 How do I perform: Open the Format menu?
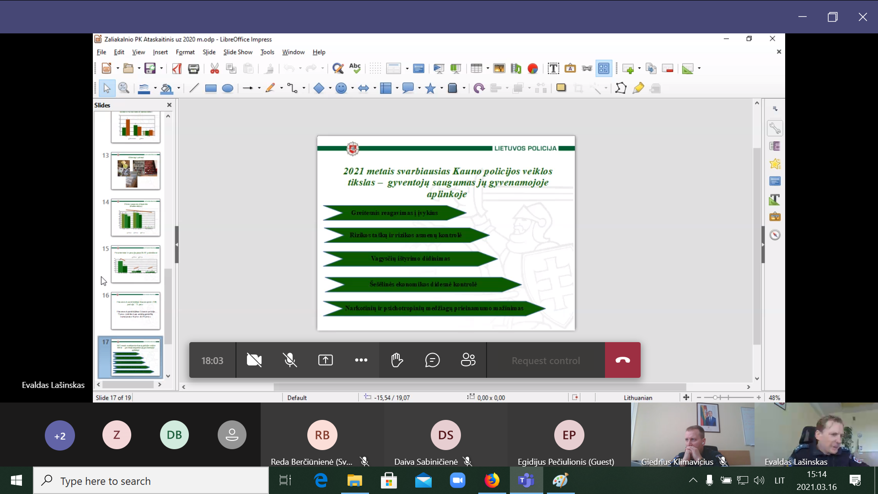185,52
